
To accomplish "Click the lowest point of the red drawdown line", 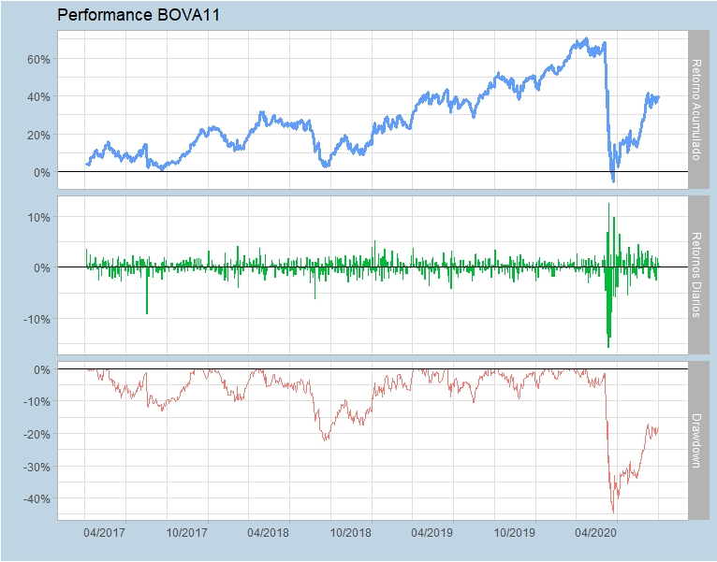I will pos(614,512).
